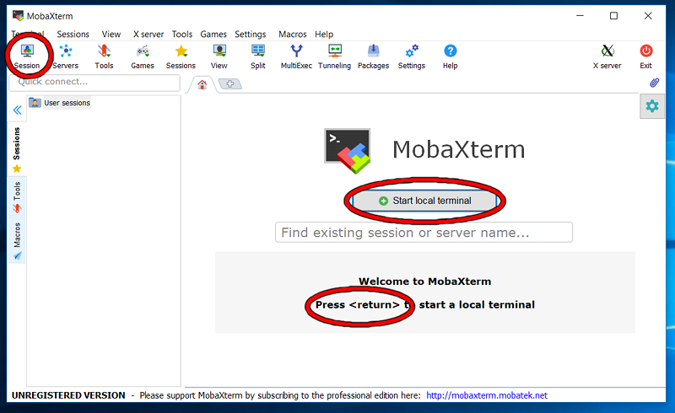The width and height of the screenshot is (675, 413).
Task: Open the Tools menu
Action: (x=182, y=34)
